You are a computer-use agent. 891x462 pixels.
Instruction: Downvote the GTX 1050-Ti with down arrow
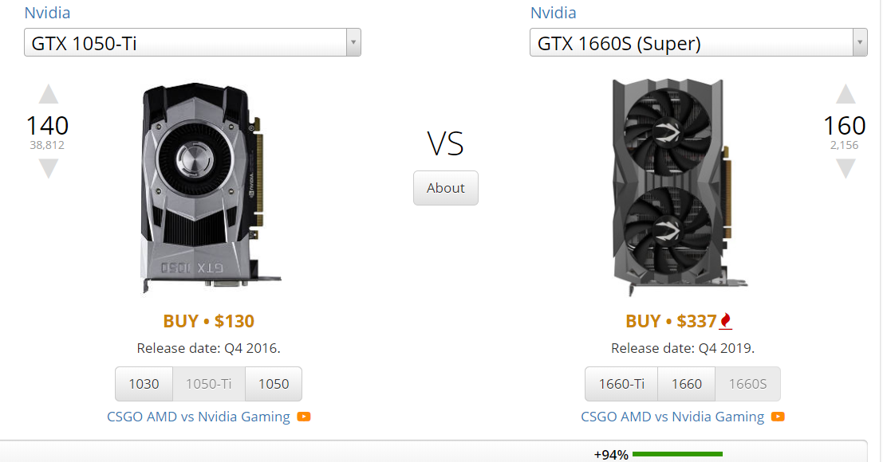click(49, 169)
